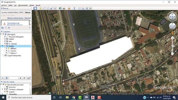The height and width of the screenshot is (100, 178).
Task: Uncheck the Bandera placemark checkbox
Action: [6, 48]
